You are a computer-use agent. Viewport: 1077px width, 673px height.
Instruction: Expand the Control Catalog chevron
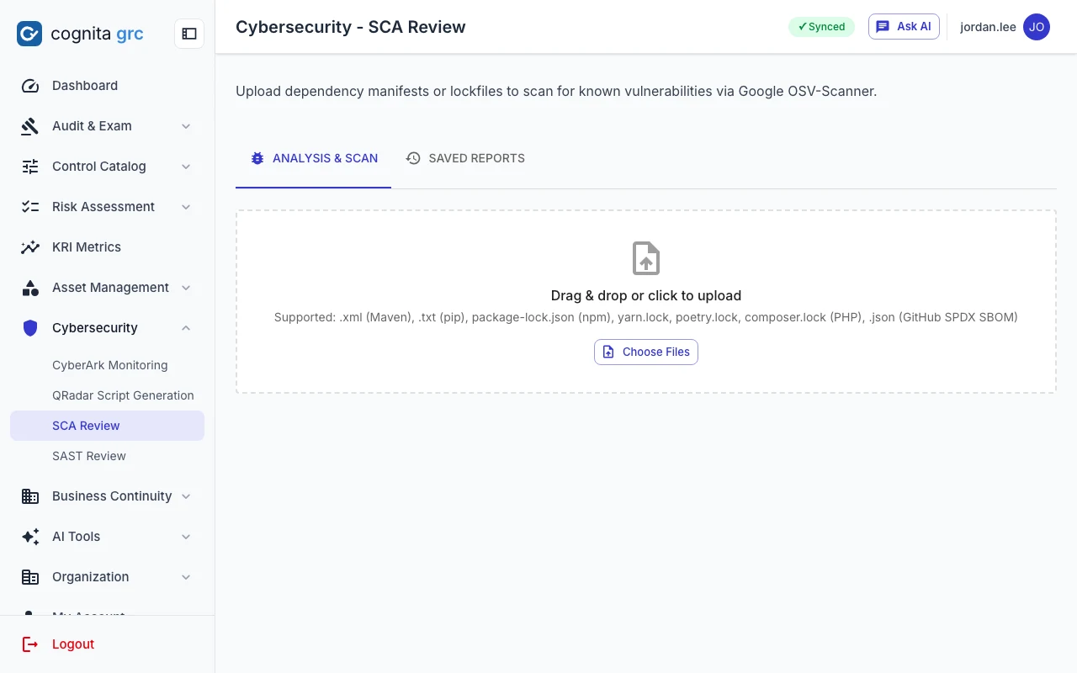coord(186,167)
